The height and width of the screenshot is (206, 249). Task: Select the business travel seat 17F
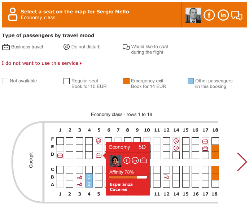coord(205,141)
